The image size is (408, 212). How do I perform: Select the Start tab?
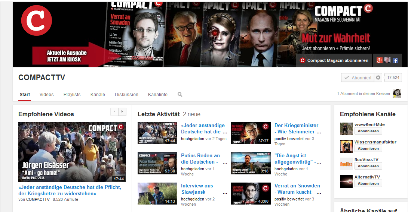tap(25, 95)
